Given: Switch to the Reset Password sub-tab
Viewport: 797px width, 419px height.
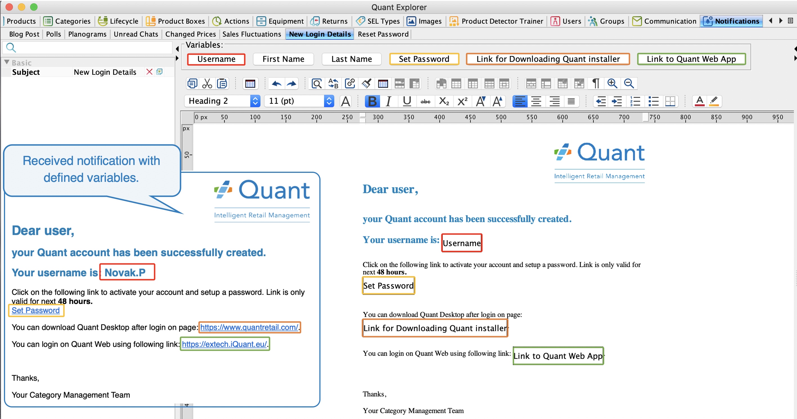Looking at the screenshot, I should pyautogui.click(x=383, y=34).
